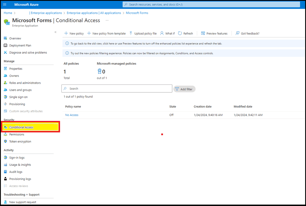This screenshot has height=206, width=306.
Task: Open the Permissions menu item
Action: pyautogui.click(x=17, y=134)
